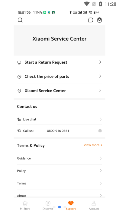
Task: Open the chat messages bubble icon
Action: coord(91,20)
